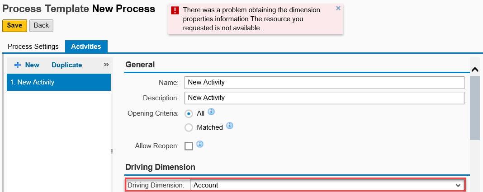The width and height of the screenshot is (483, 192).
Task: Click the panel splitter grip handle
Action: point(112,151)
